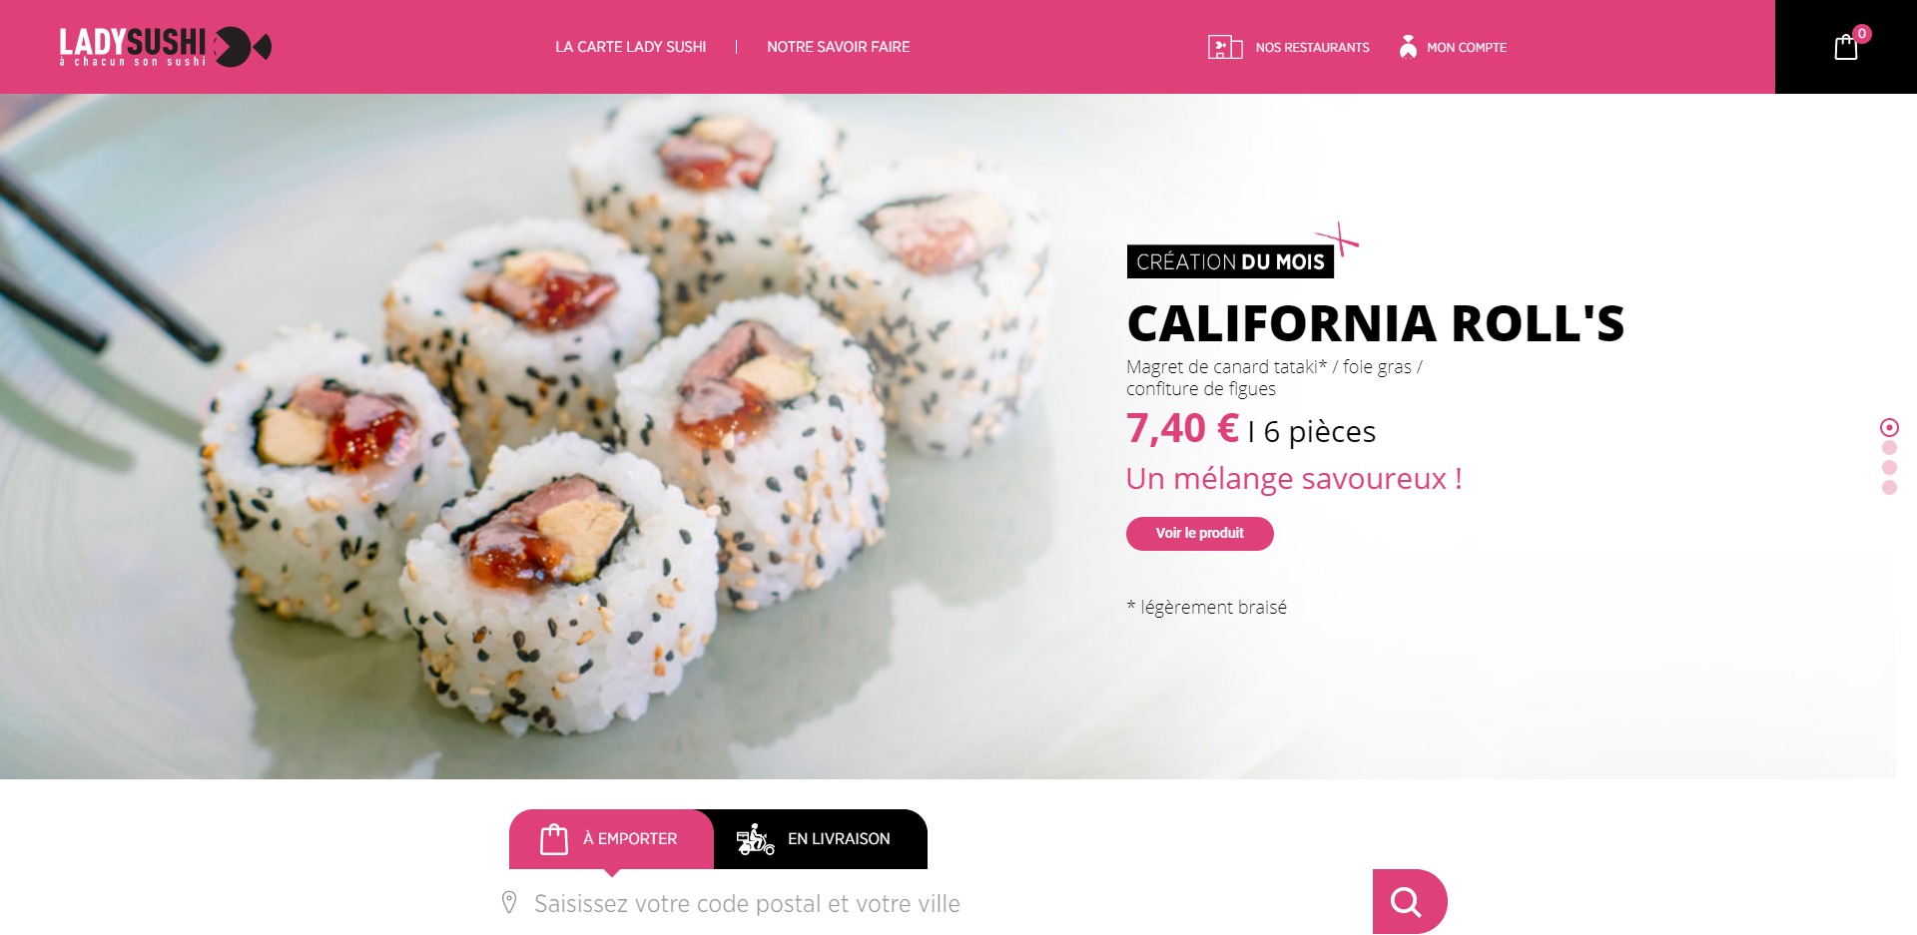Select the fourth carousel slide dot
1917x935 pixels.
pos(1889,488)
